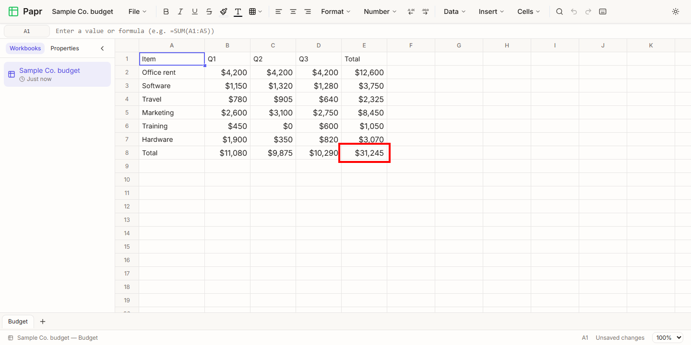The width and height of the screenshot is (691, 345).
Task: Add a new sheet with plus
Action: (43, 322)
